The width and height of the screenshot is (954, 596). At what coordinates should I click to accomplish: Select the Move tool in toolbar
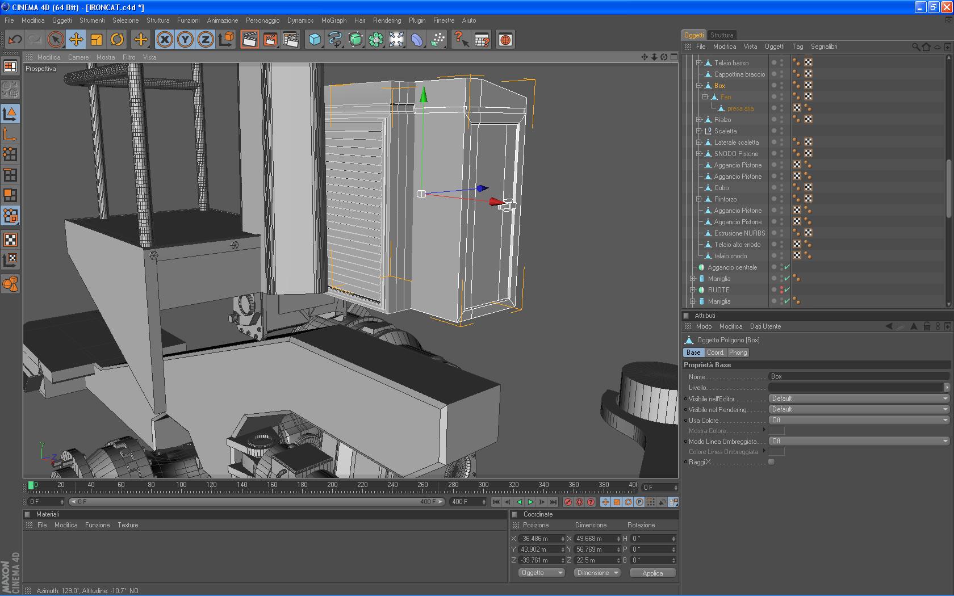point(76,39)
